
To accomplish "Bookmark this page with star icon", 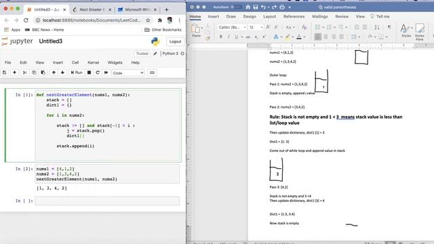I will (148, 20).
